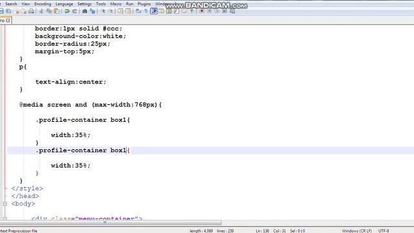The image size is (414, 233).
Task: Open the View menu
Action: (26, 4)
